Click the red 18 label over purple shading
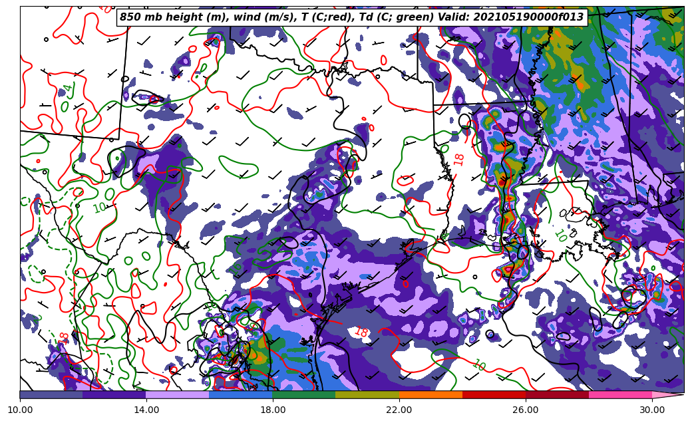The image size is (690, 421). [361, 332]
